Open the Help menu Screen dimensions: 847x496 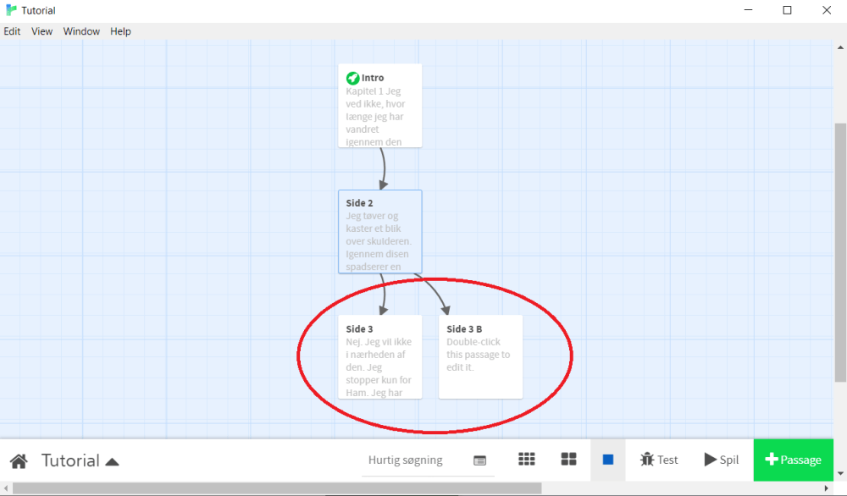click(120, 31)
